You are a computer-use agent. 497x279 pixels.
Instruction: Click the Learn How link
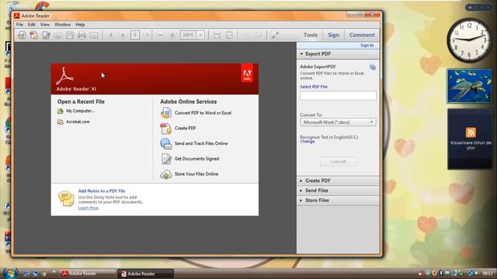coord(88,208)
